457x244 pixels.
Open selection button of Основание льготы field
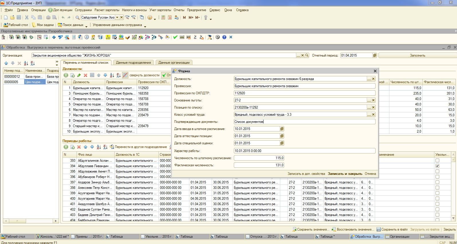click(369, 100)
